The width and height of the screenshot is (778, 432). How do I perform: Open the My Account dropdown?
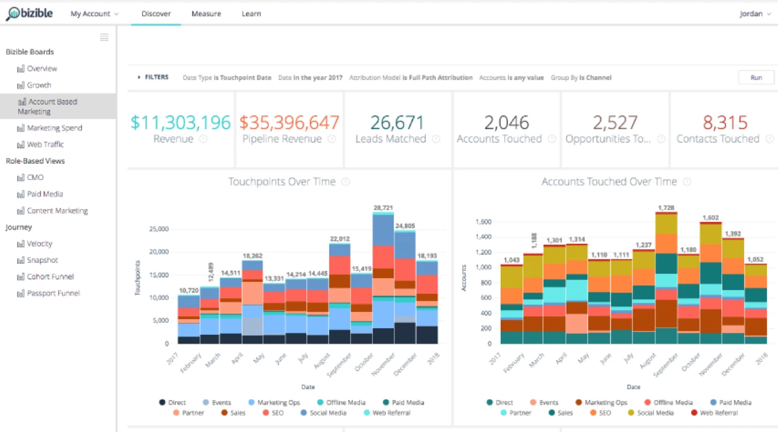94,13
